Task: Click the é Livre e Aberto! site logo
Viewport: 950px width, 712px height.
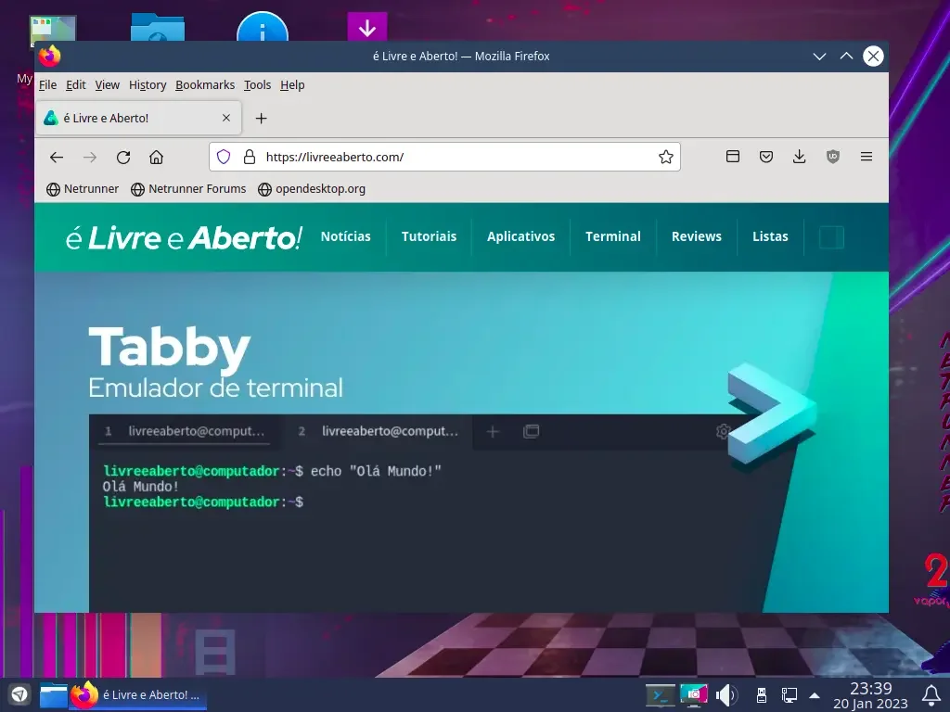Action: point(185,237)
